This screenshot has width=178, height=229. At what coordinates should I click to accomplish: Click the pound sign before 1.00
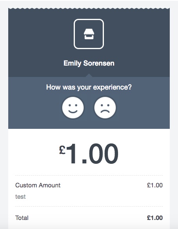(x=62, y=150)
